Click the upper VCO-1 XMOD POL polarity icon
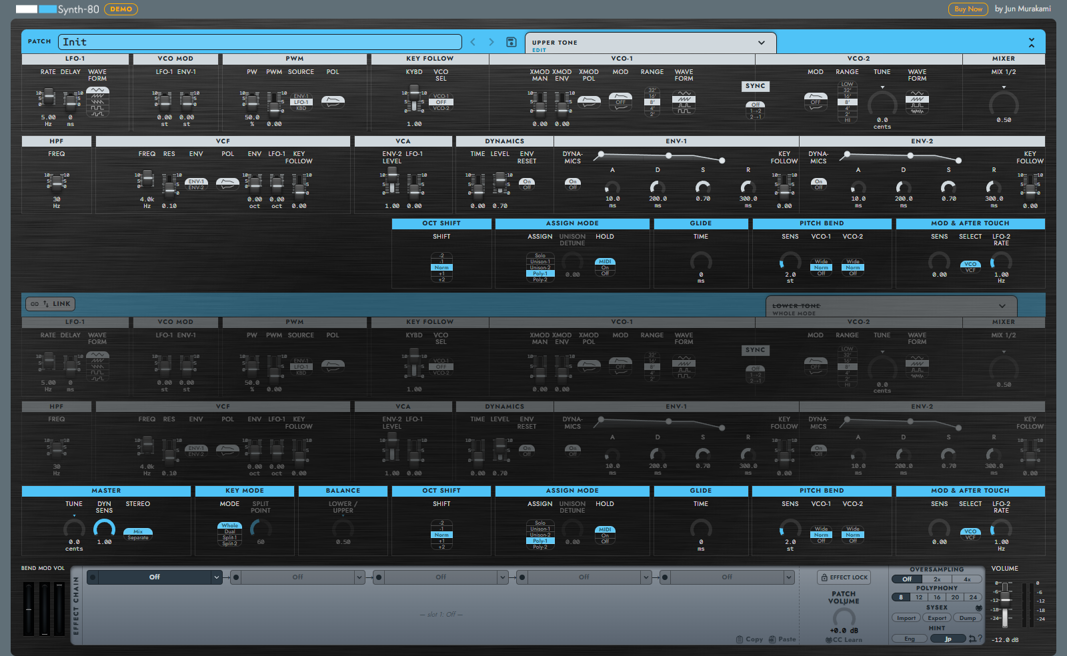Viewport: 1067px width, 656px height. 589,101
